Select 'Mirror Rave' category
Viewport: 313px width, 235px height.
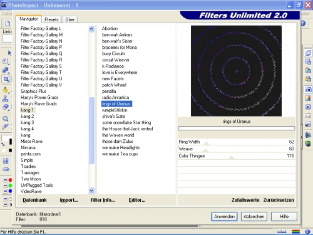pyautogui.click(x=31, y=141)
